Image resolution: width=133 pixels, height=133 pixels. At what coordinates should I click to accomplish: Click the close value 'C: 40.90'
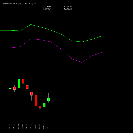[x=47, y=7]
